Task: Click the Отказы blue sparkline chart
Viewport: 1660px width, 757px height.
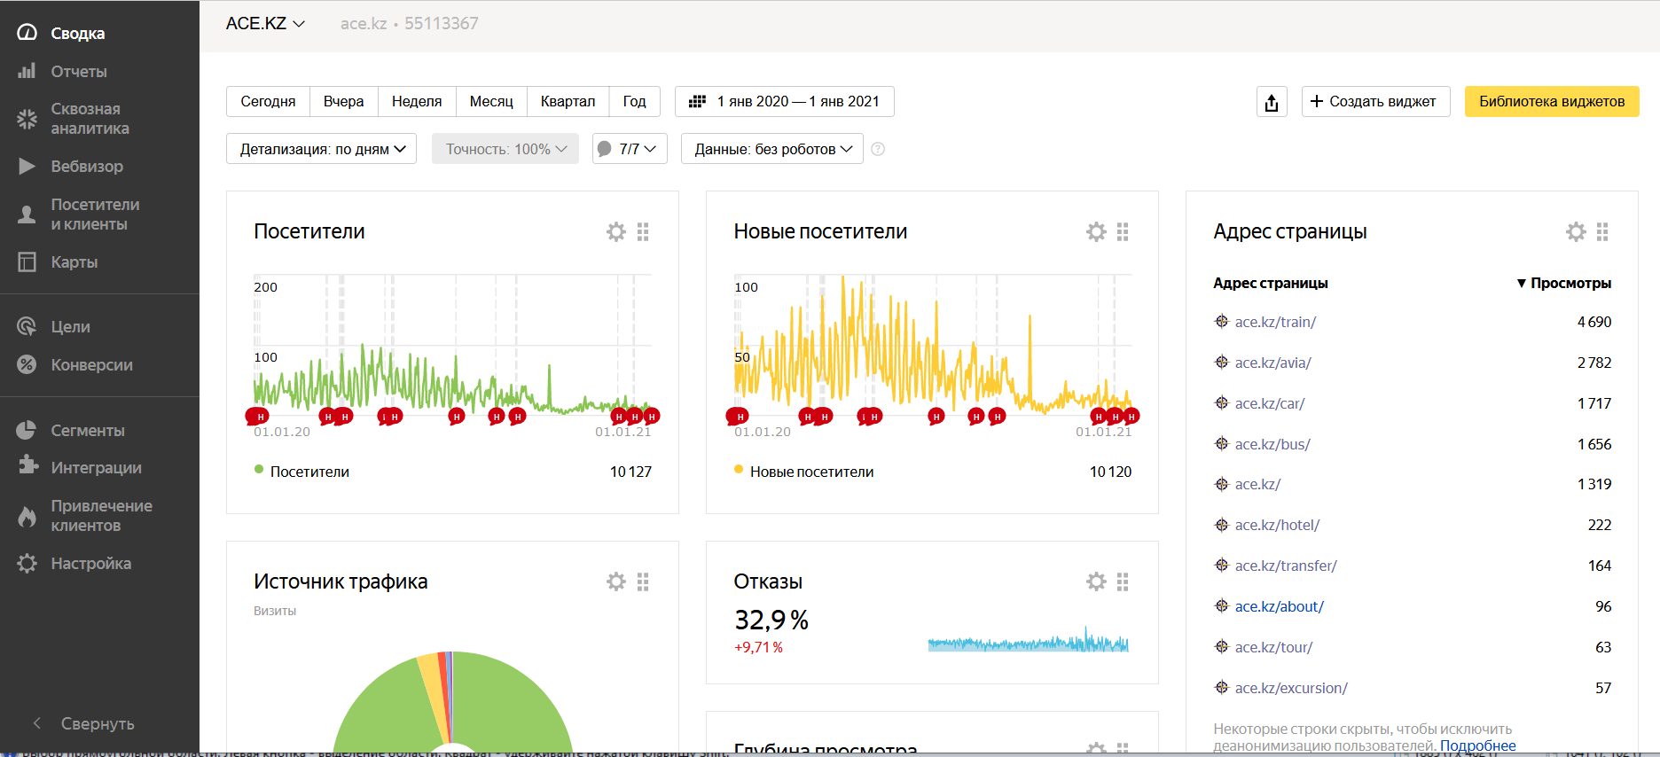Action: click(1028, 640)
